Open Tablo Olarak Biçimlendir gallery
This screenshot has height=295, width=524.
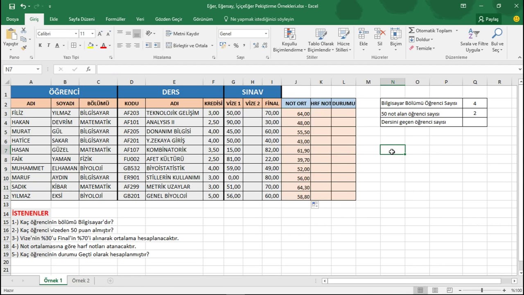[321, 40]
